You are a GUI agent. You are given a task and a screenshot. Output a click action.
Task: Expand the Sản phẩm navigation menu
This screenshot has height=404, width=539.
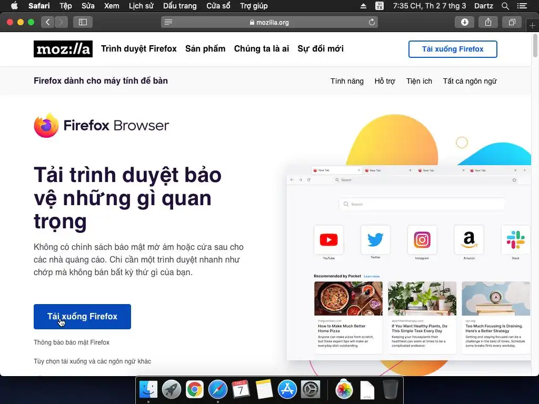(205, 49)
